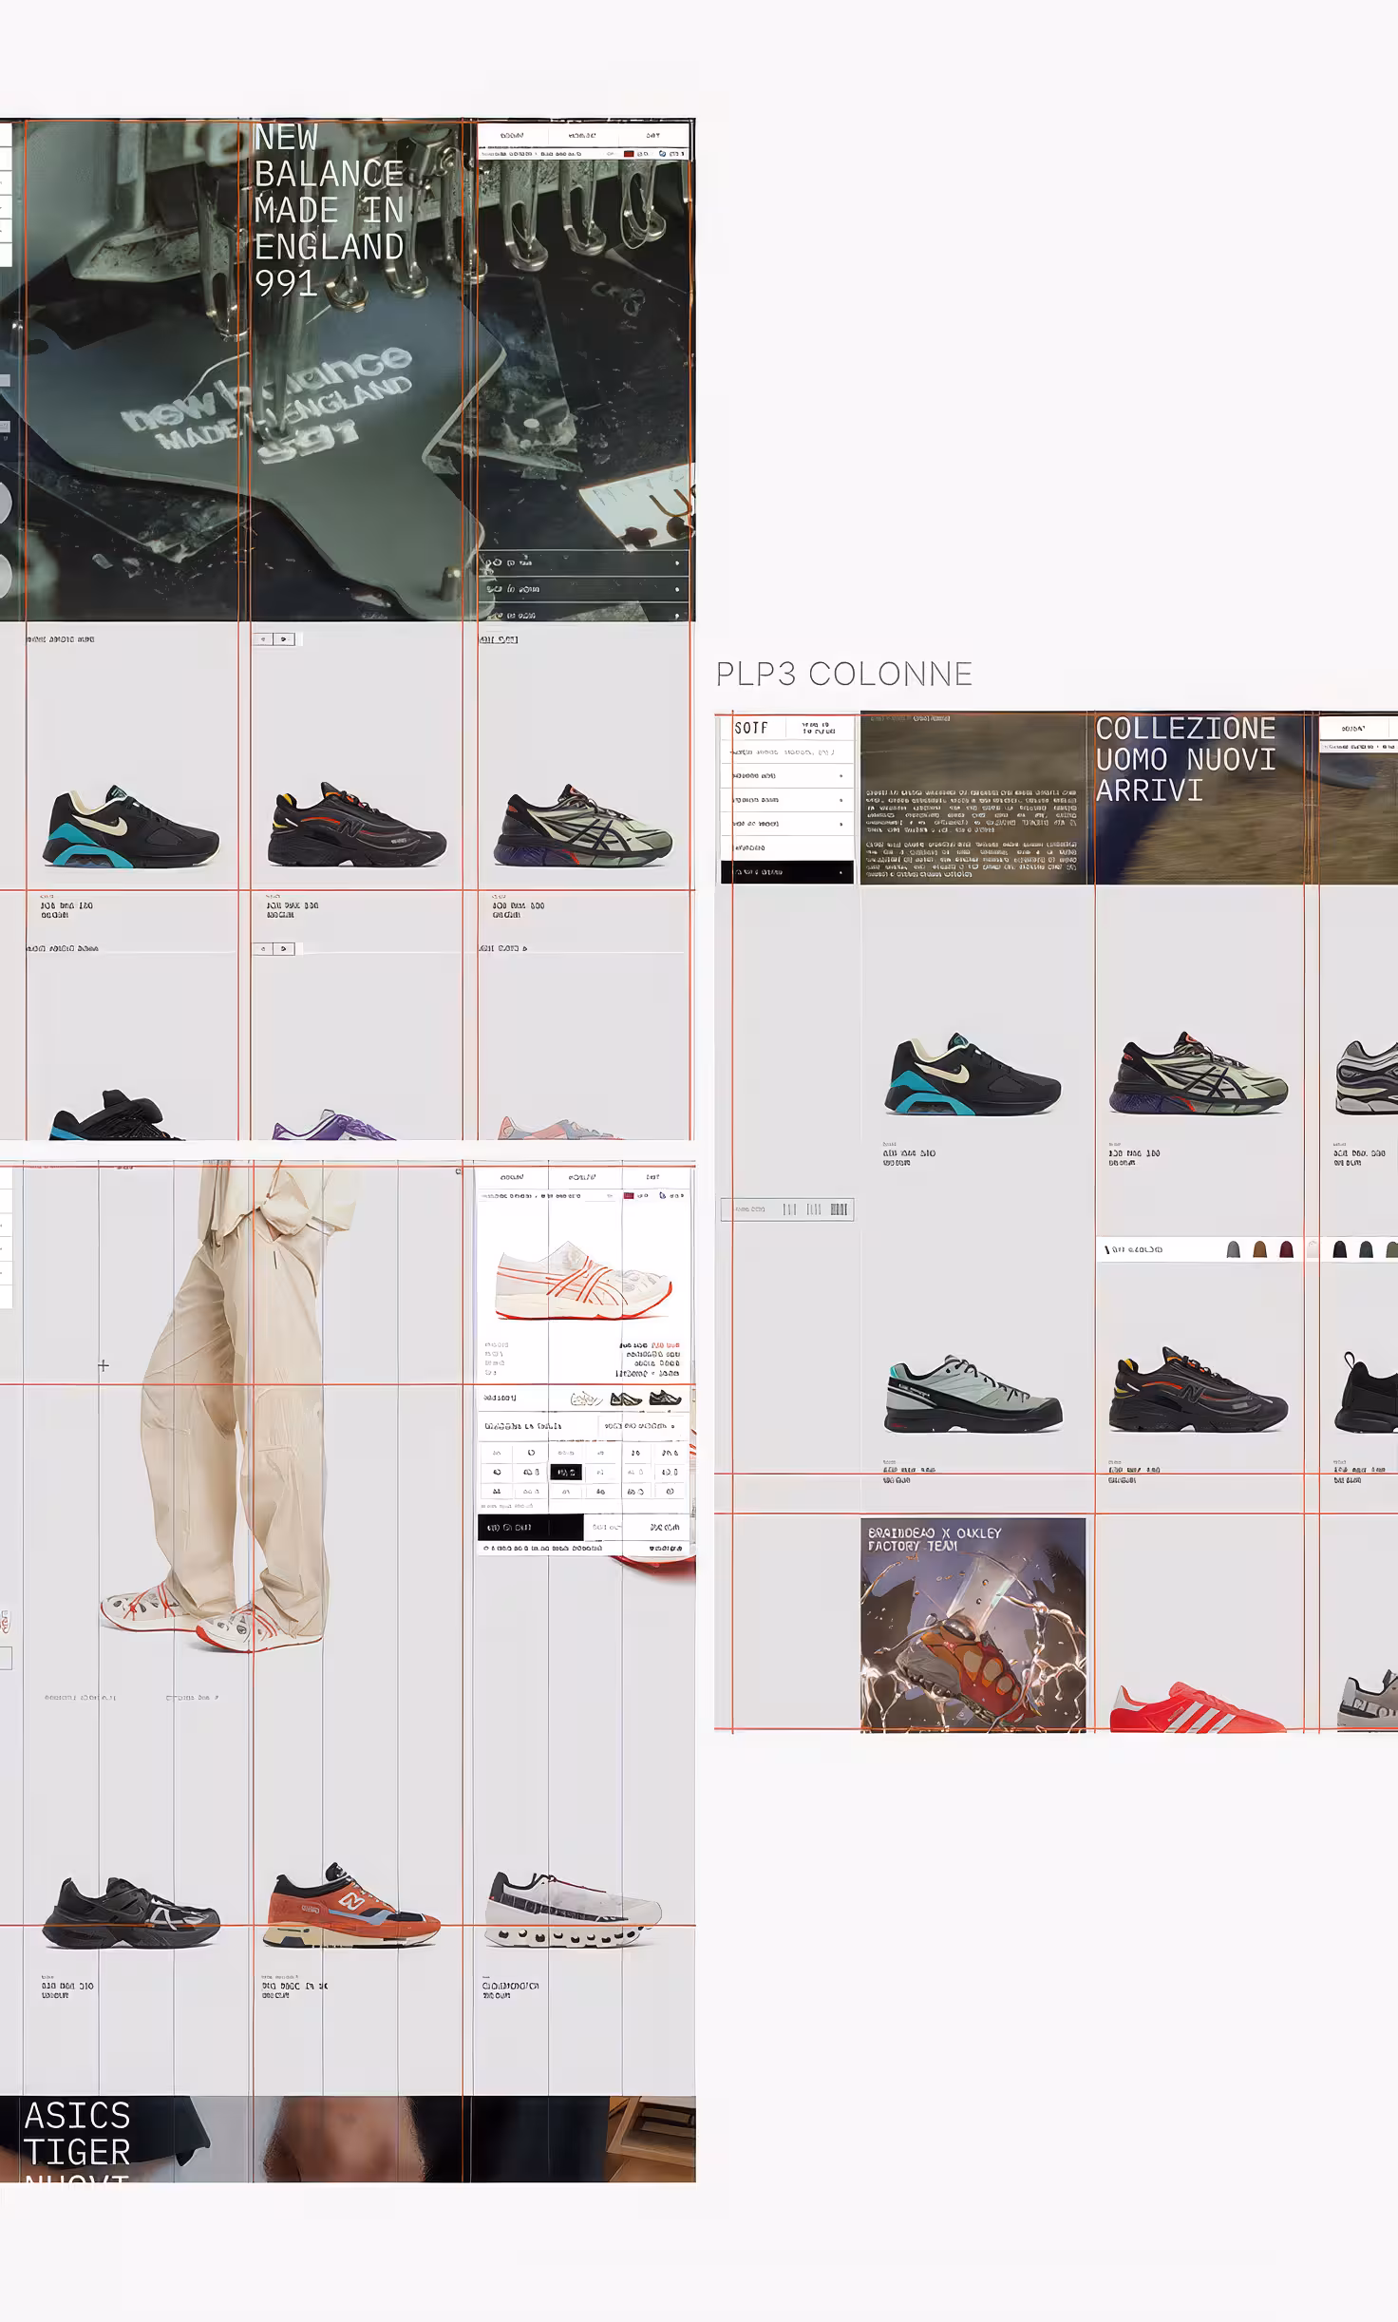The image size is (1398, 2322).
Task: Open the Asics green shoe in PLP3 grid
Action: [1199, 1074]
